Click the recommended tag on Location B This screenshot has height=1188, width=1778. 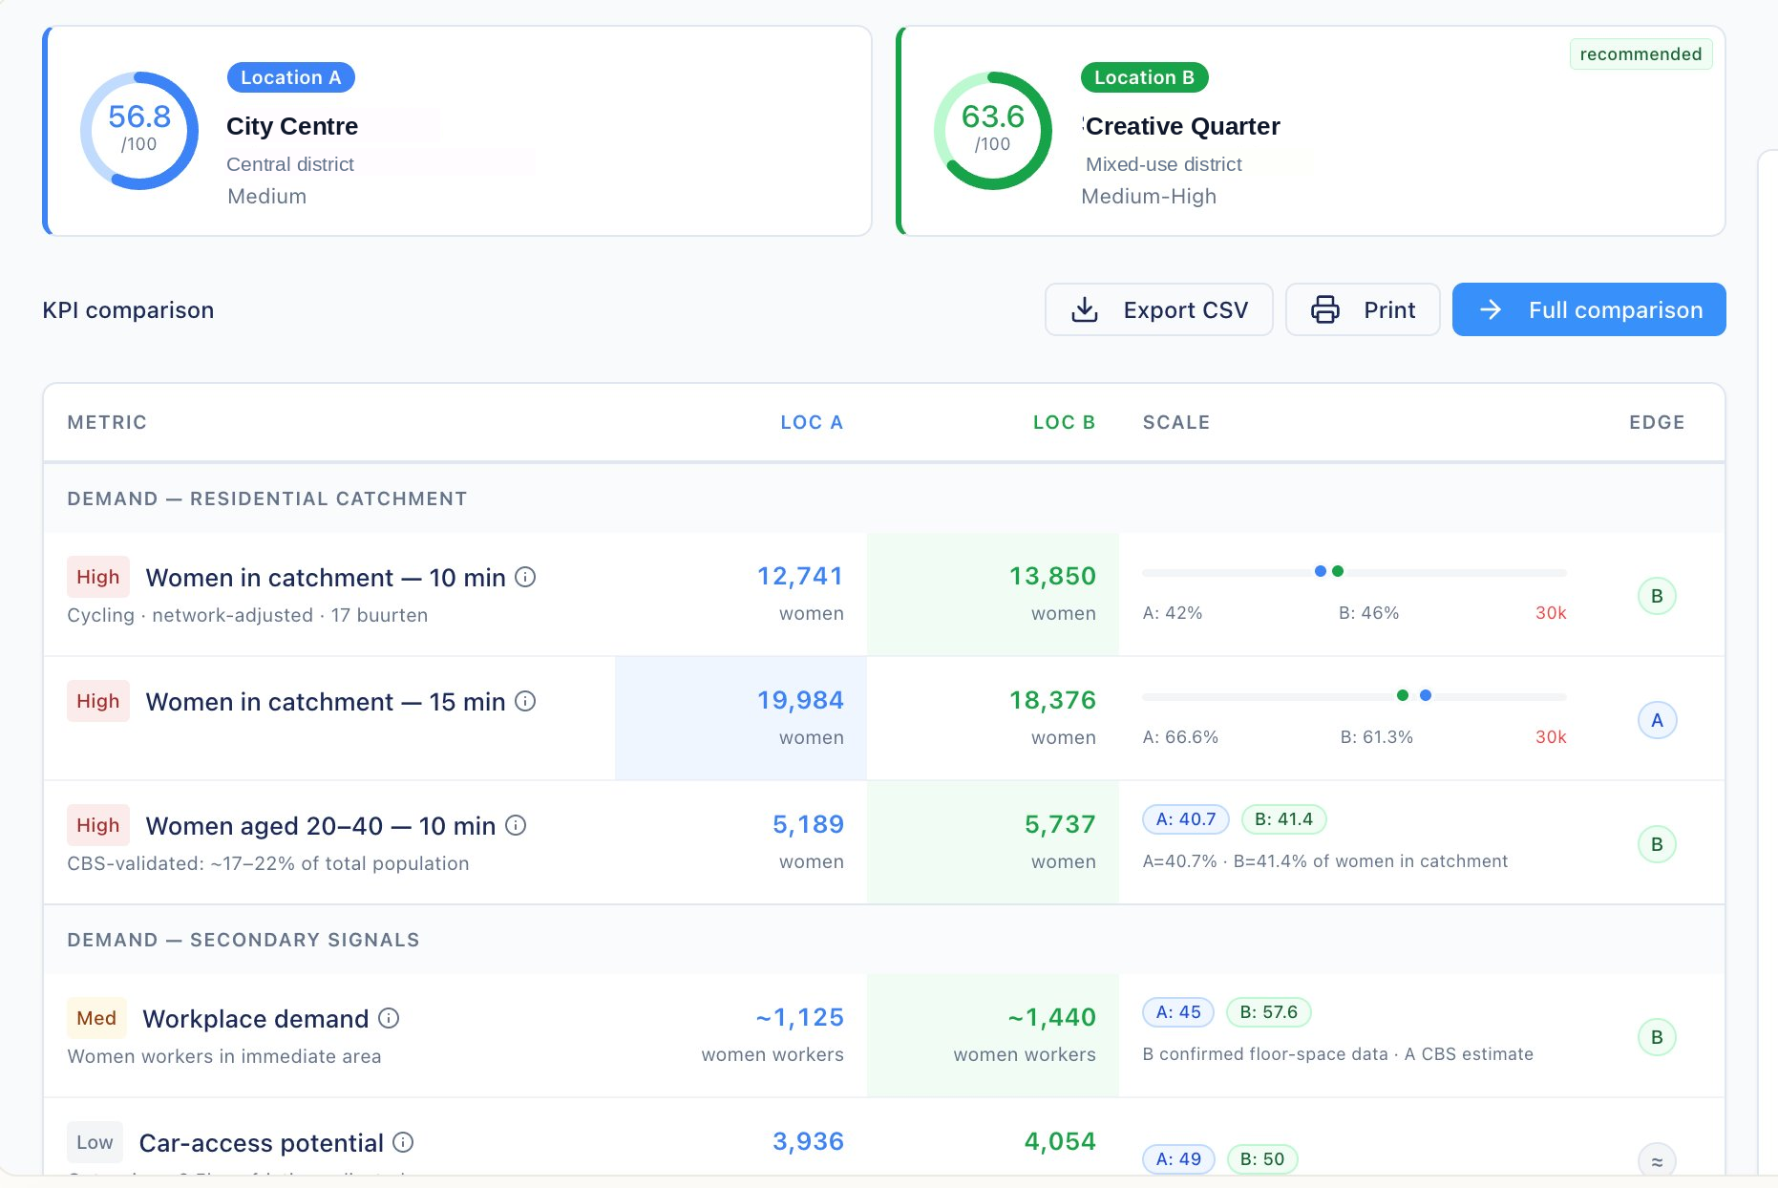point(1640,54)
